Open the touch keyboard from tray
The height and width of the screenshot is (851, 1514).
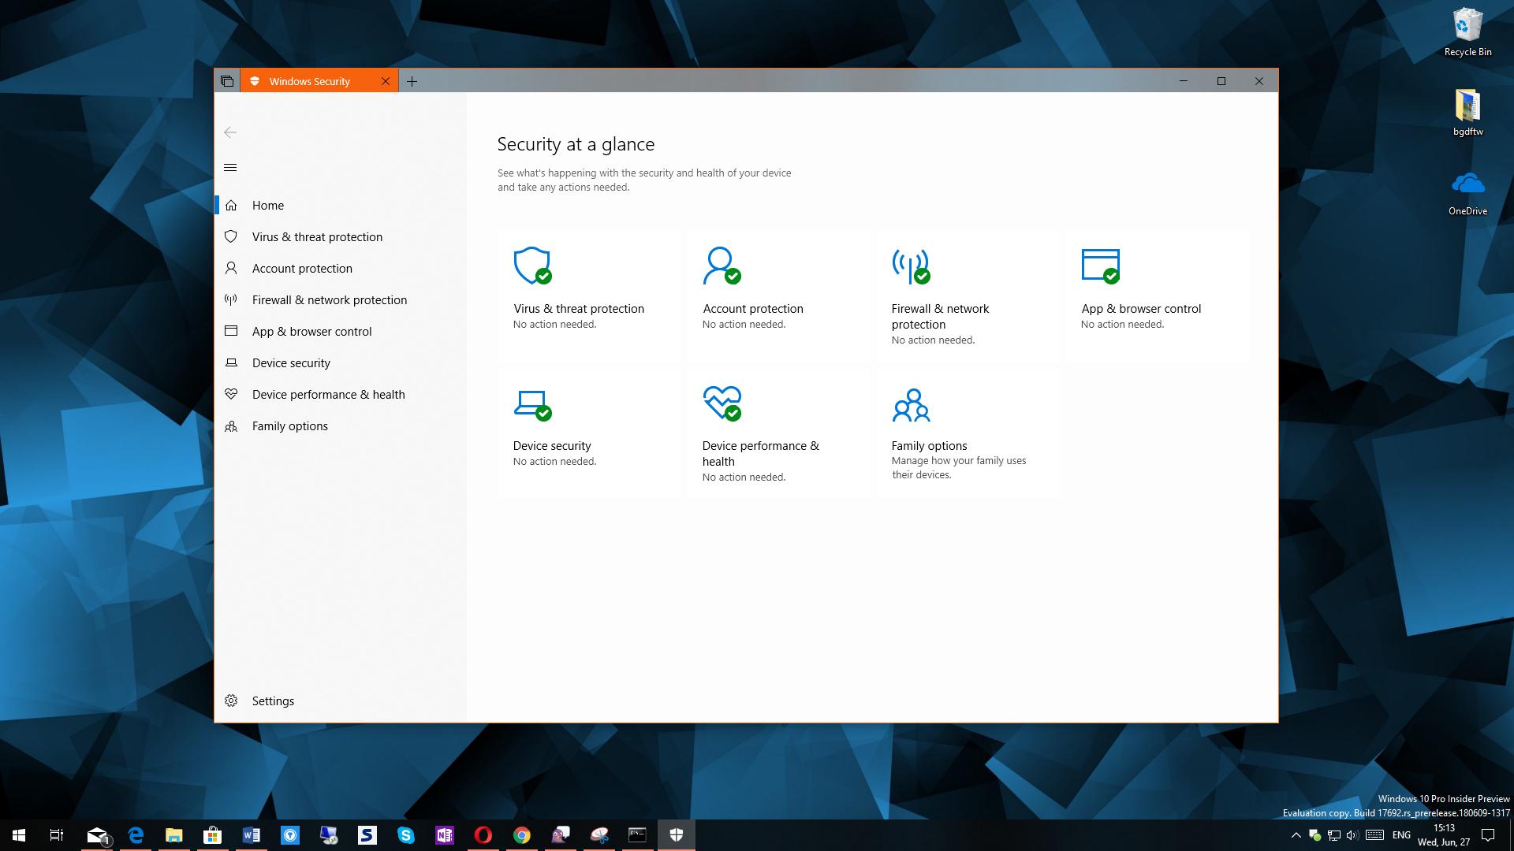pos(1374,835)
